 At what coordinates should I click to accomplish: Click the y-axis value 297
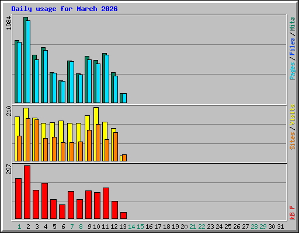tap(9, 170)
